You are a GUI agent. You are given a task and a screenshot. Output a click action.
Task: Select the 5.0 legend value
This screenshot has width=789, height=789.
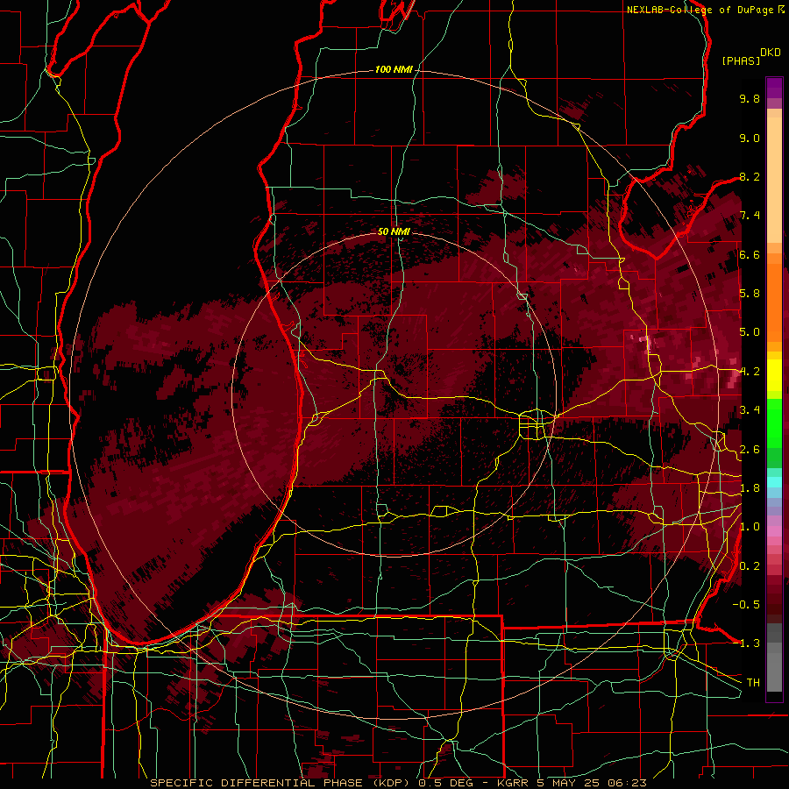click(750, 332)
